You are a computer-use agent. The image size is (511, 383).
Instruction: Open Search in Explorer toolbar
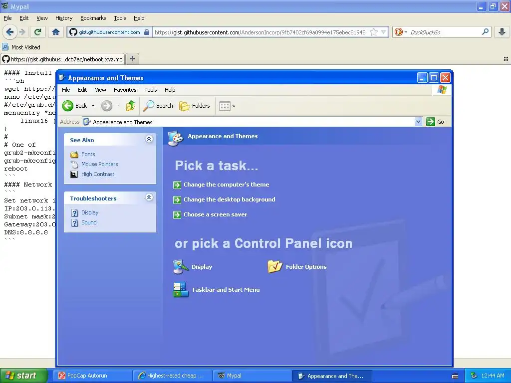[x=158, y=106]
